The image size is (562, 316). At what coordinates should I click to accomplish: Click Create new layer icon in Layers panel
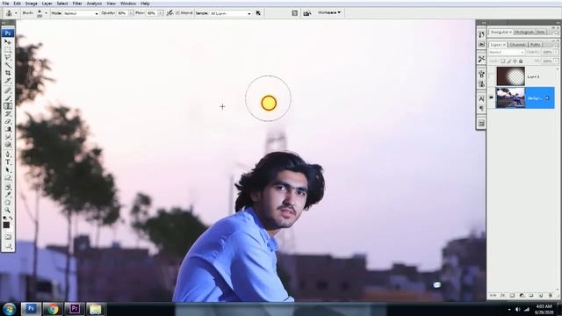(x=541, y=296)
